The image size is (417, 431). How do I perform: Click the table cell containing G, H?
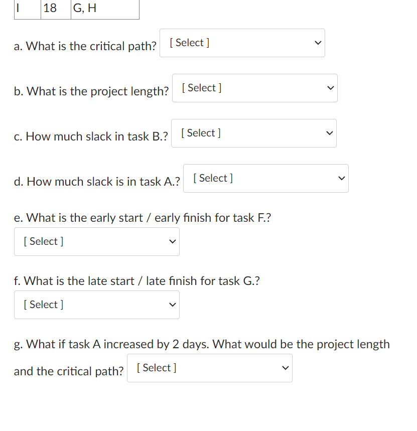point(104,9)
